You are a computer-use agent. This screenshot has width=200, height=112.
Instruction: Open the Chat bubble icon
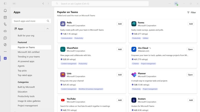tap(5, 38)
